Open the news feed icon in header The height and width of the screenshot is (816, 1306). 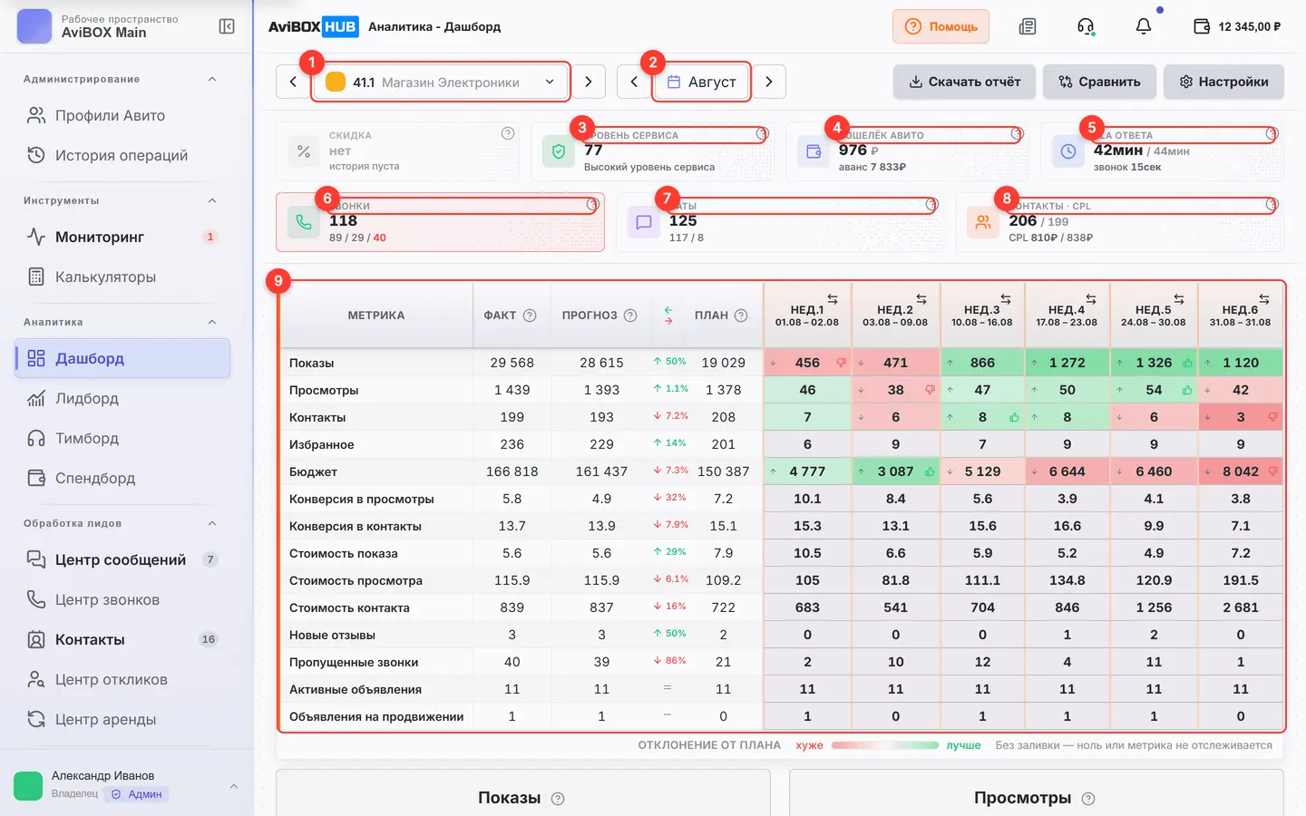tap(1028, 26)
